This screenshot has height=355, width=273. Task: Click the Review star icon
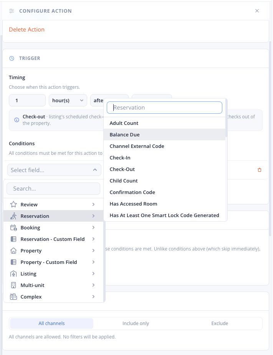click(x=13, y=204)
